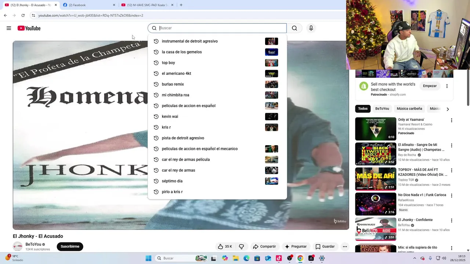Image resolution: width=470 pixels, height=264 pixels.
Task: Open the YouTube hamburger guide menu
Action: [x=9, y=28]
